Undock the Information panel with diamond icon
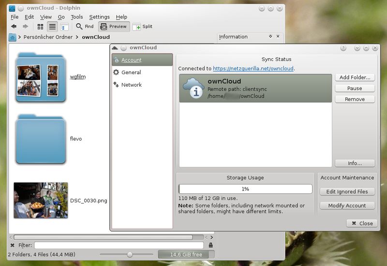The width and height of the screenshot is (387, 266). (270, 36)
